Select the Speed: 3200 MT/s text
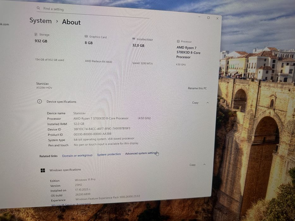Image resolution: width=295 pixels, height=221 pixels. (142, 63)
